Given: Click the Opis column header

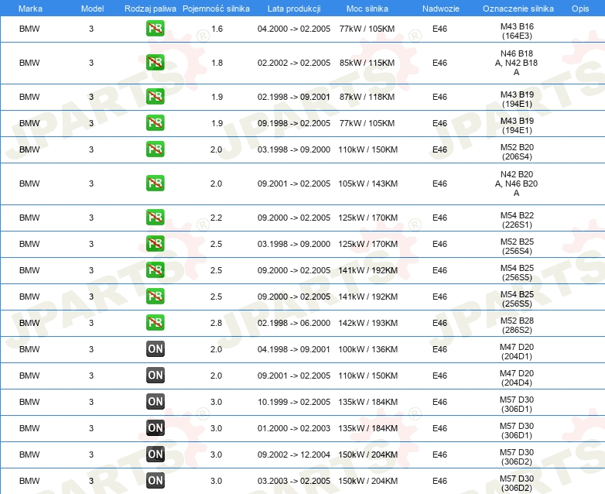Looking at the screenshot, I should [580, 9].
